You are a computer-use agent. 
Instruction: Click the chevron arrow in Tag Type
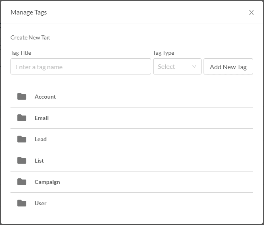(194, 67)
